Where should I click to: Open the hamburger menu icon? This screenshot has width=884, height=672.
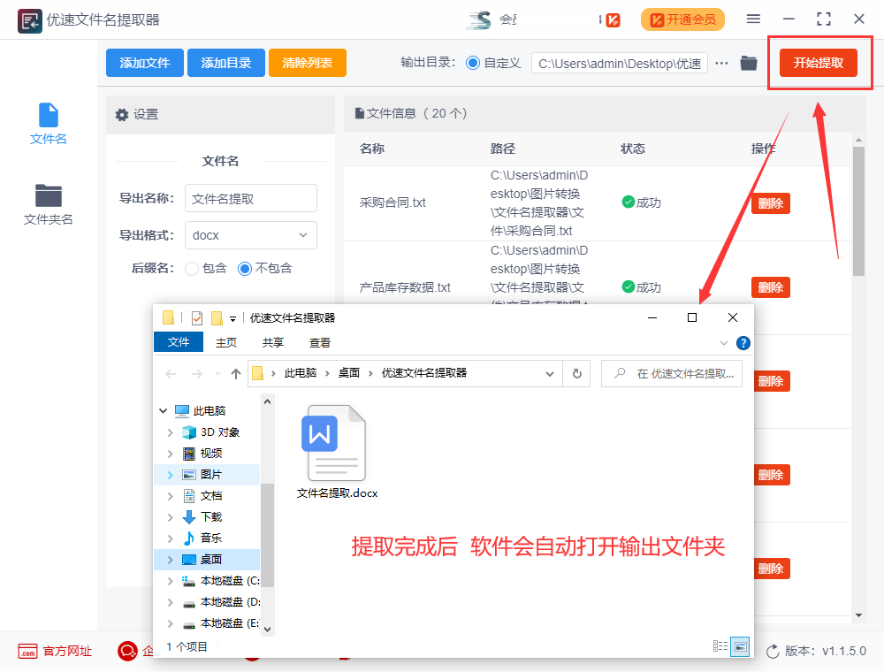pos(753,18)
